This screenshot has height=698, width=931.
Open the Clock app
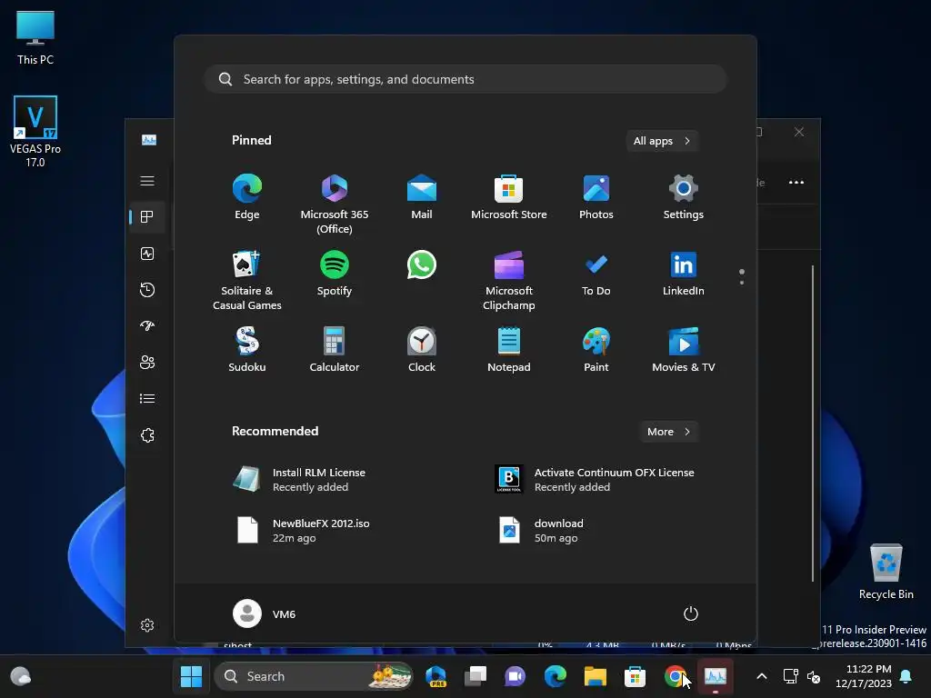click(x=422, y=350)
